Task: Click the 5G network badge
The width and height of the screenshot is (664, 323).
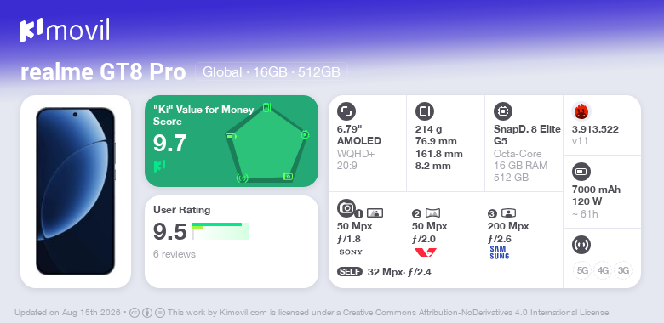Action: (x=582, y=270)
